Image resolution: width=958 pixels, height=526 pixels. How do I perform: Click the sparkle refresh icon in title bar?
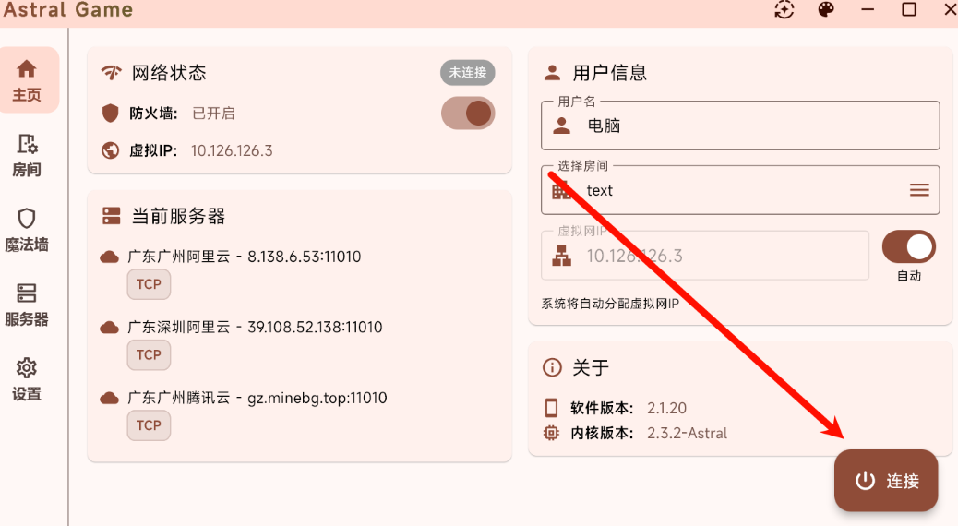coord(784,10)
